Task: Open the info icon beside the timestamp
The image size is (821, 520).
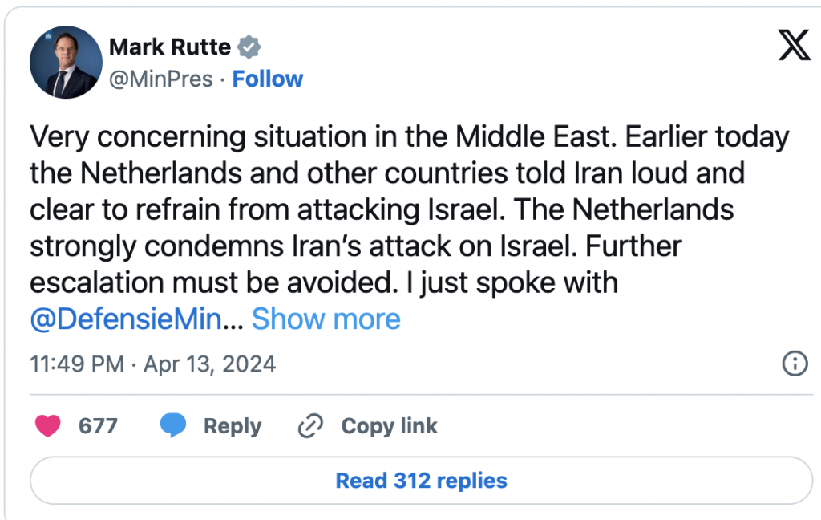Action: coord(794,364)
